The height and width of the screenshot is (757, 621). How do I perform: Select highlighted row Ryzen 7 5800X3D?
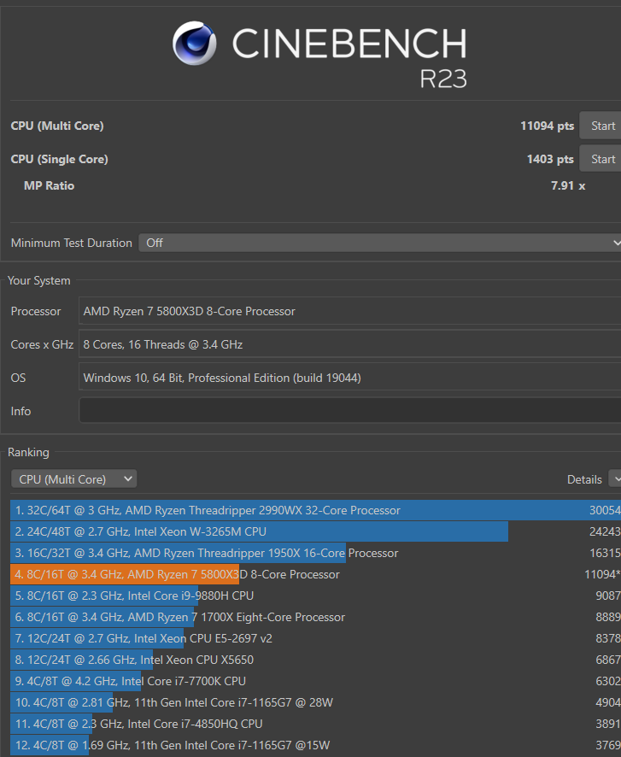point(315,574)
